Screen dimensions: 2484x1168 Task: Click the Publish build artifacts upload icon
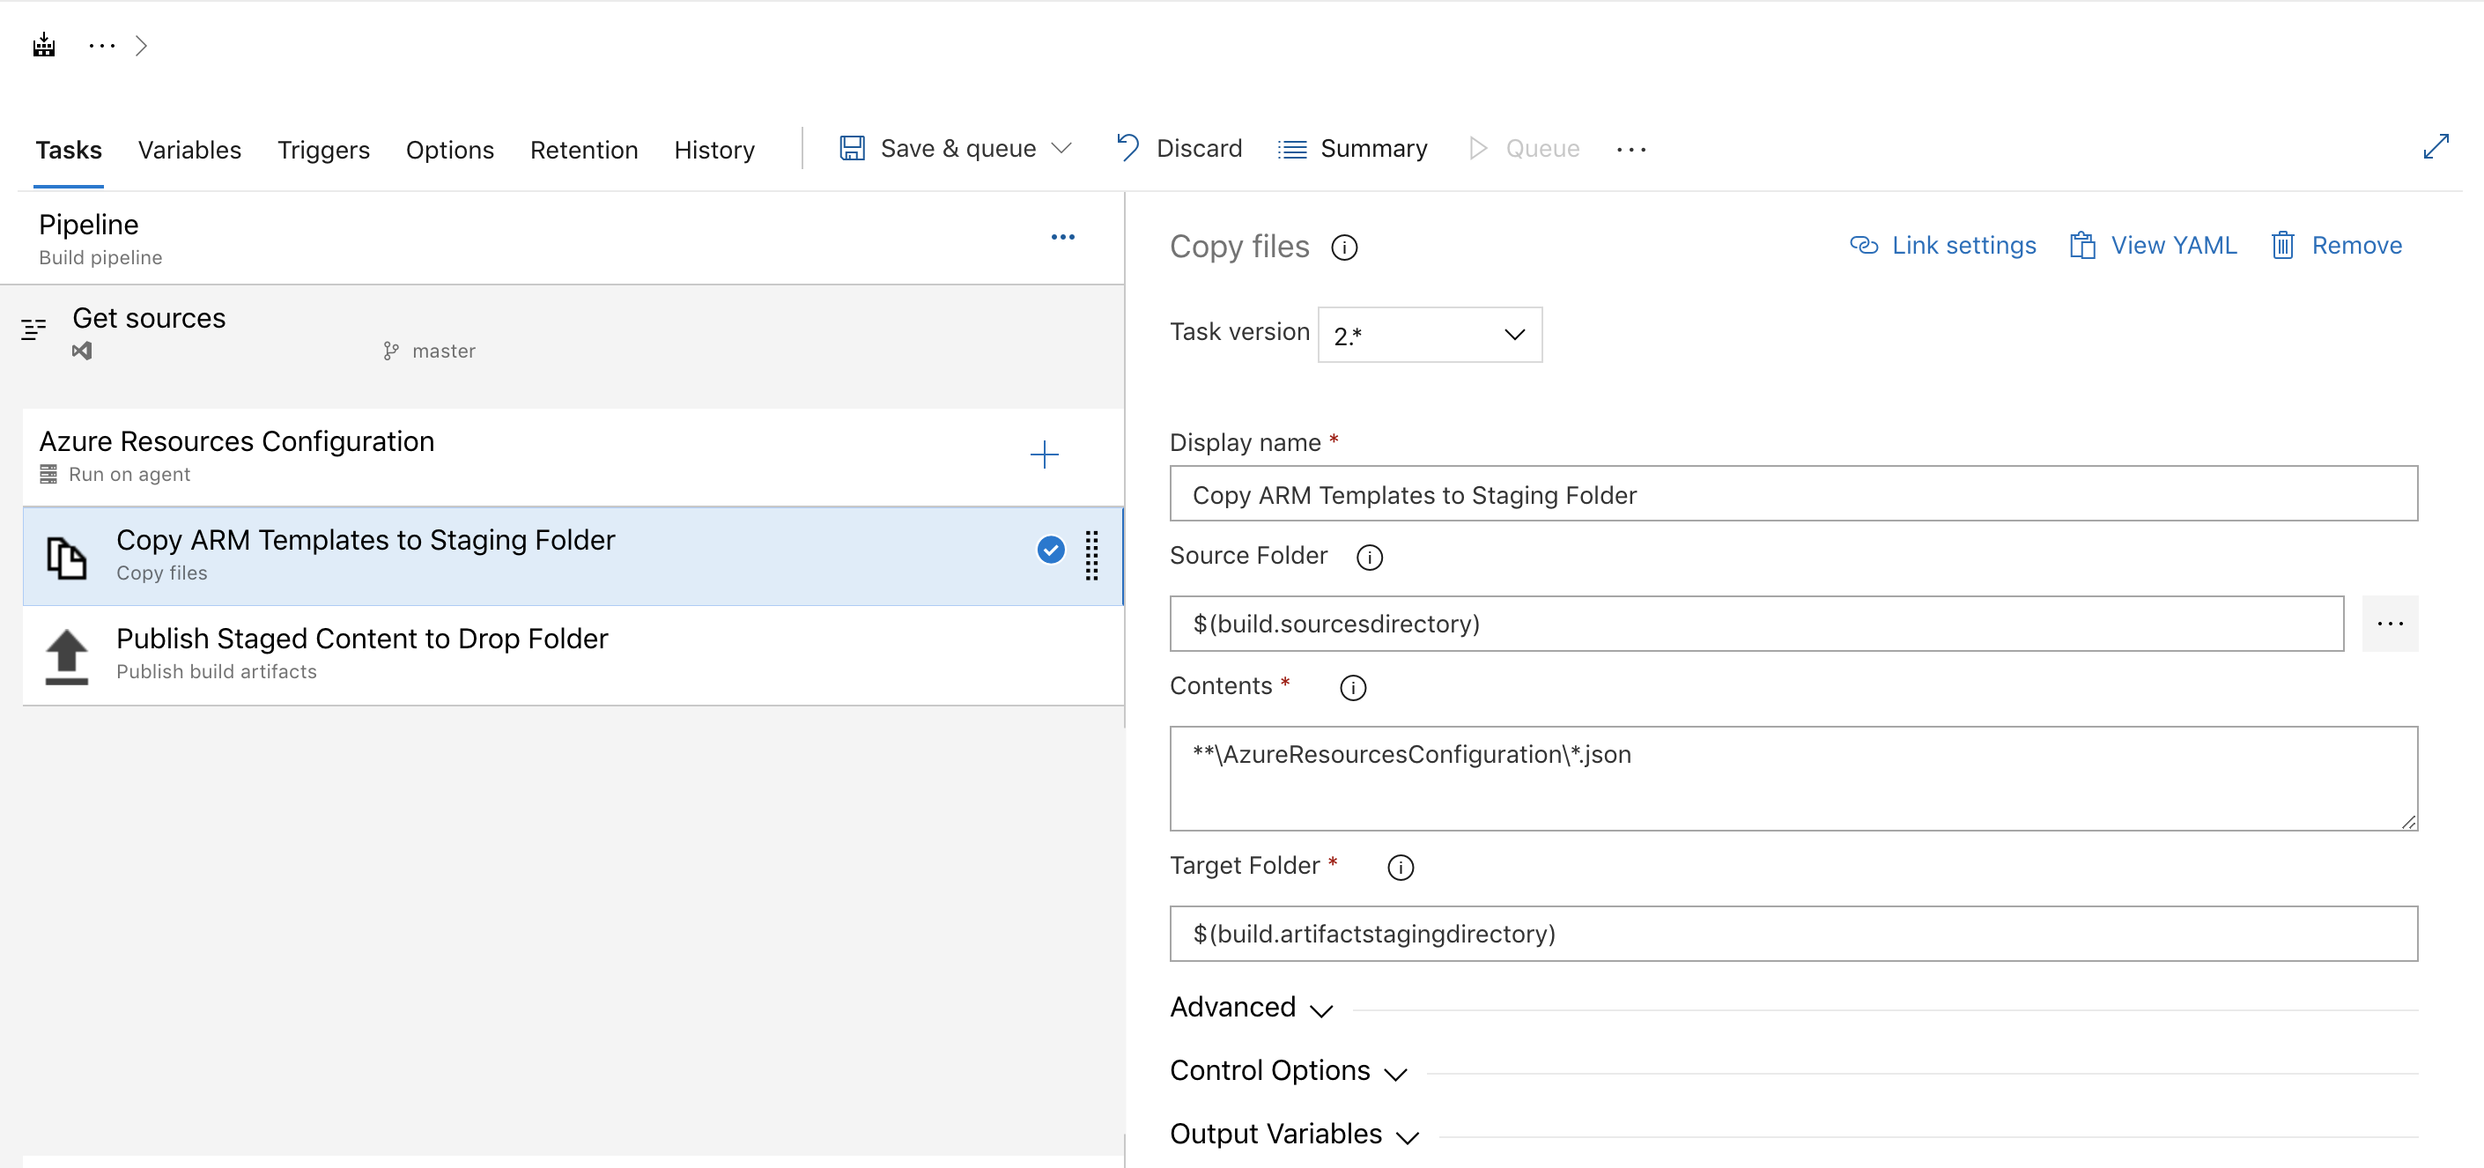[x=67, y=657]
